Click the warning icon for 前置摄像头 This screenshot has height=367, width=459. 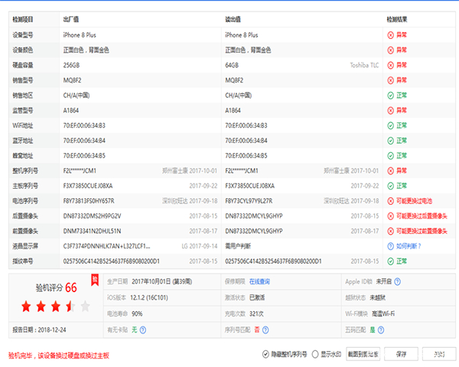390,231
